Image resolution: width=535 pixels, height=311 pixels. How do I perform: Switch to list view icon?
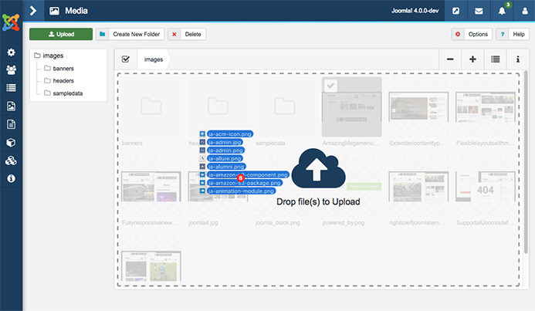pyautogui.click(x=496, y=59)
